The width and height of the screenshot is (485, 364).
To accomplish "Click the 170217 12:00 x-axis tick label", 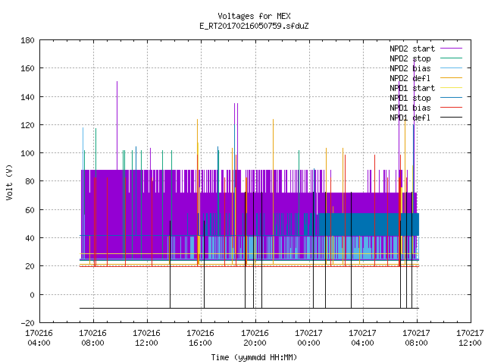I will pyautogui.click(x=470, y=338).
